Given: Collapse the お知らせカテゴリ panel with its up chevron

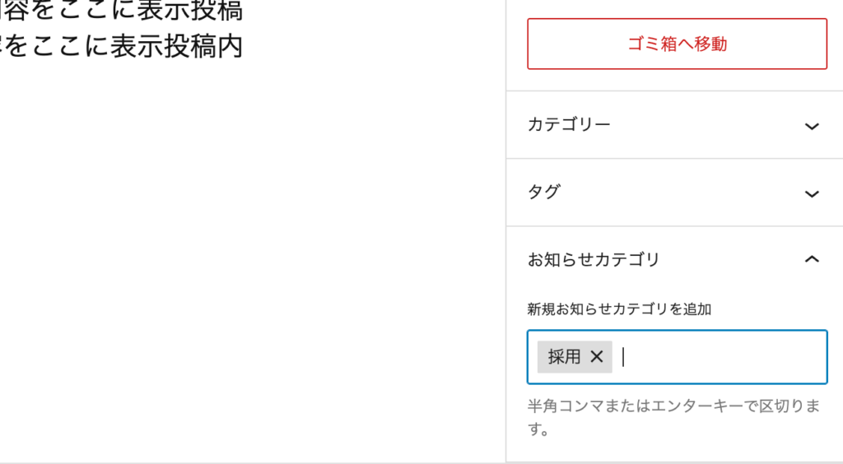Looking at the screenshot, I should coord(812,259).
